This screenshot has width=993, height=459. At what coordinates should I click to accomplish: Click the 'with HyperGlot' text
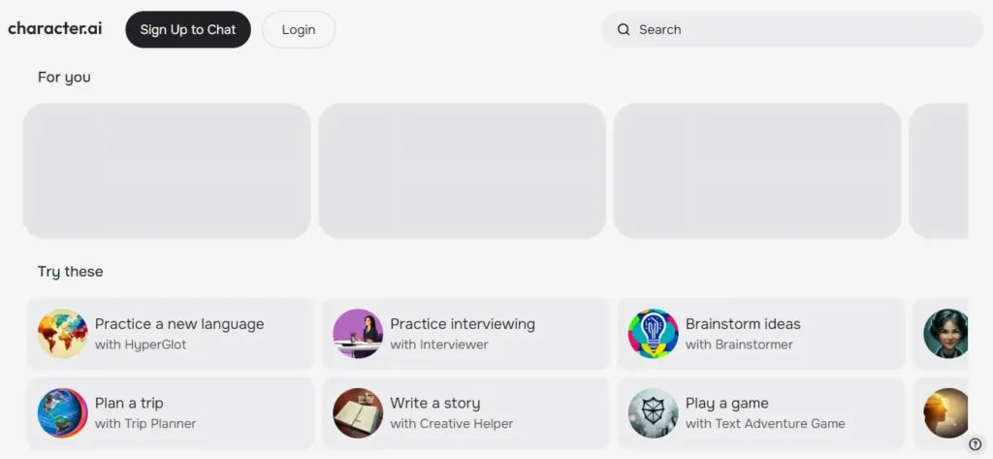pyautogui.click(x=141, y=344)
